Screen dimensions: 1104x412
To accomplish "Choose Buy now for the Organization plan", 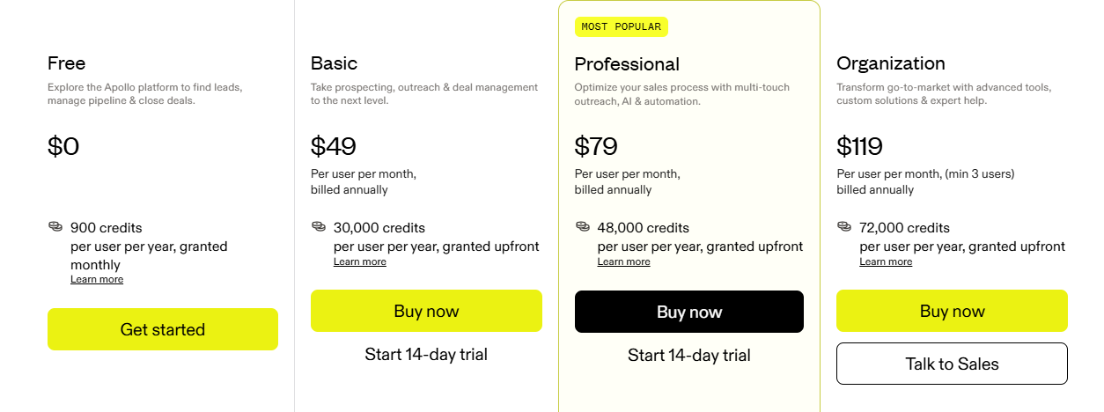I will 952,311.
